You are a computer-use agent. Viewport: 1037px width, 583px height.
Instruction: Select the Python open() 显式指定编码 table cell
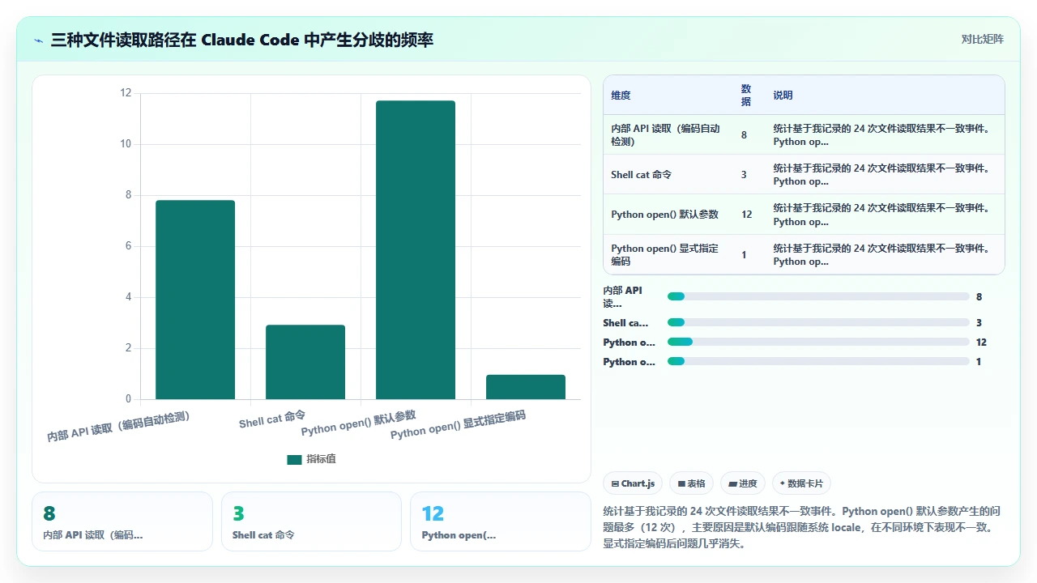[x=668, y=255]
